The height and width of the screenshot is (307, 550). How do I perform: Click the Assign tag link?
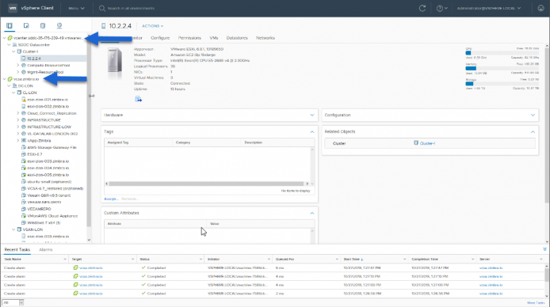[111, 199]
